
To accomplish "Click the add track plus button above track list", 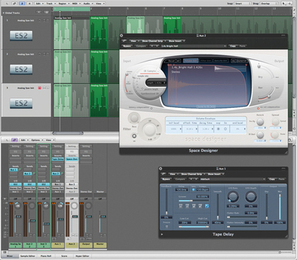I will click(39, 12).
